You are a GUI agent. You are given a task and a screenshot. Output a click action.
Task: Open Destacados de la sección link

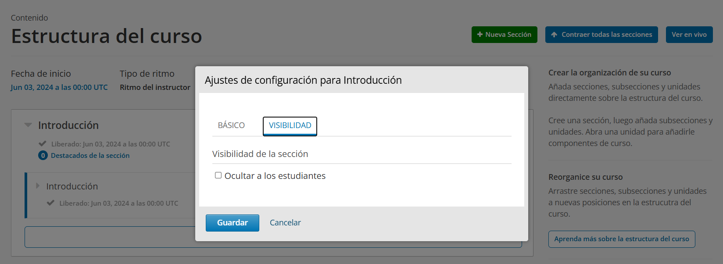[x=90, y=155]
